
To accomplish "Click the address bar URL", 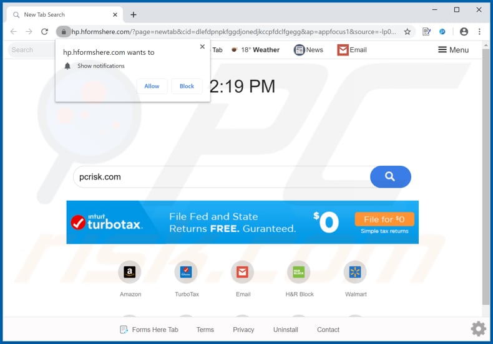I will (x=233, y=32).
